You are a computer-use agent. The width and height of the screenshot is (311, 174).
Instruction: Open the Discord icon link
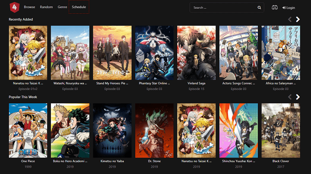click(x=275, y=7)
